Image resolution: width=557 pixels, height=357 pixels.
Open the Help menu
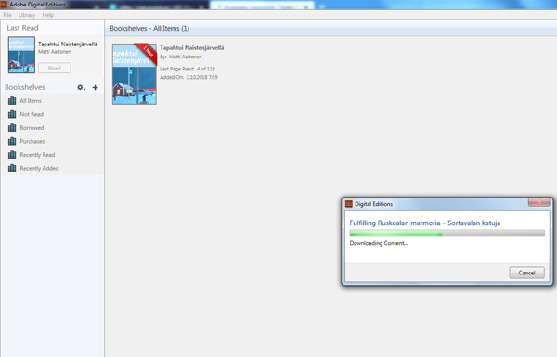[x=48, y=15]
